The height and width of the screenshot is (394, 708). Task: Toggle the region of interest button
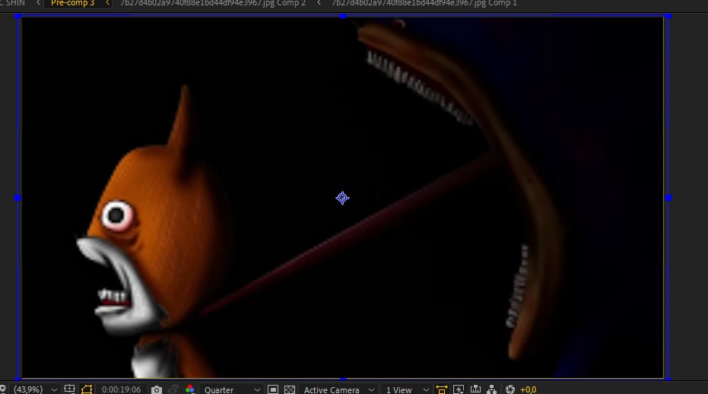coord(273,389)
